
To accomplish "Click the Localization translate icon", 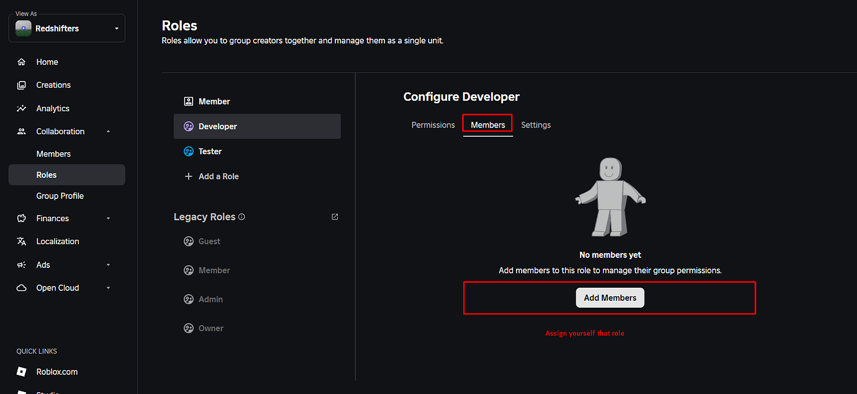I will [22, 241].
